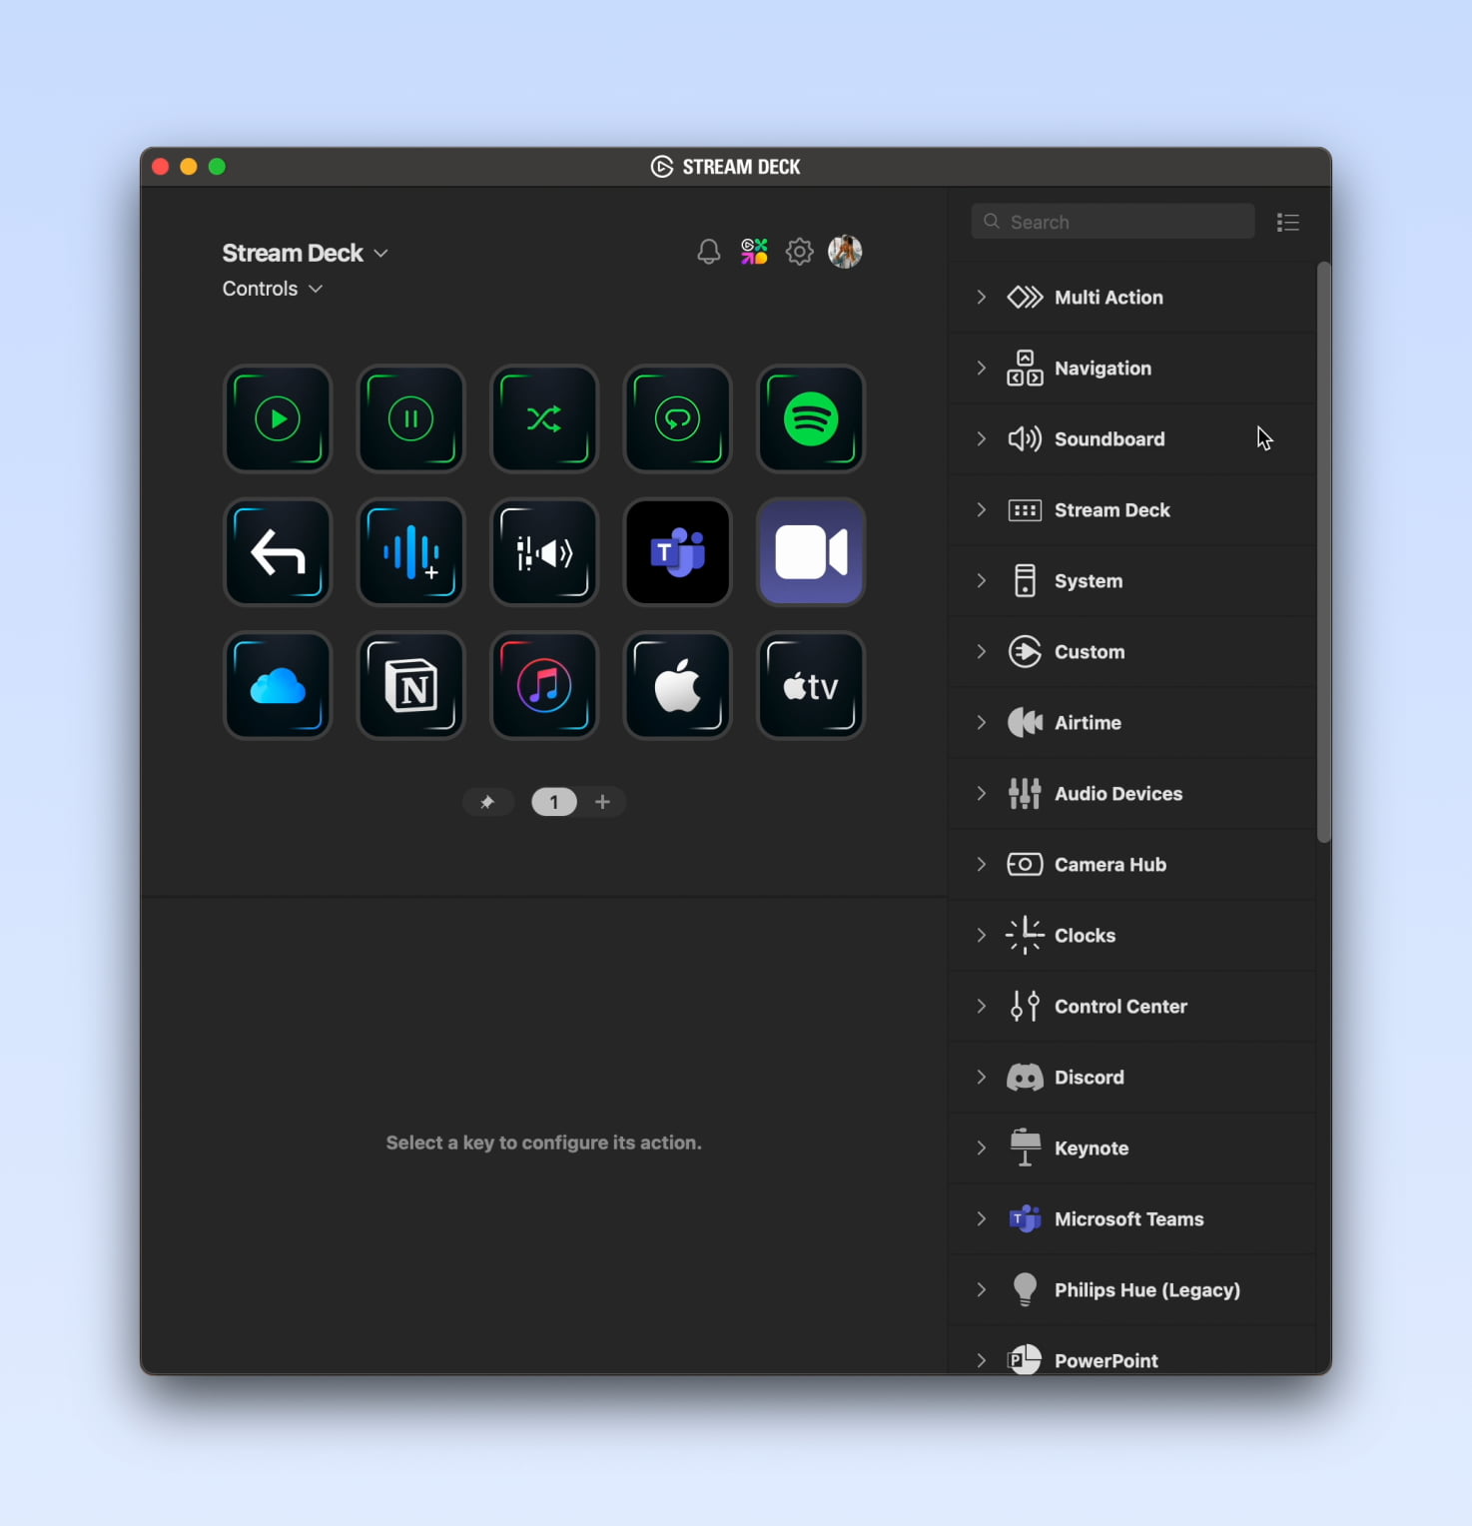Select the Shuffle key
This screenshot has height=1526, width=1472.
click(x=544, y=419)
